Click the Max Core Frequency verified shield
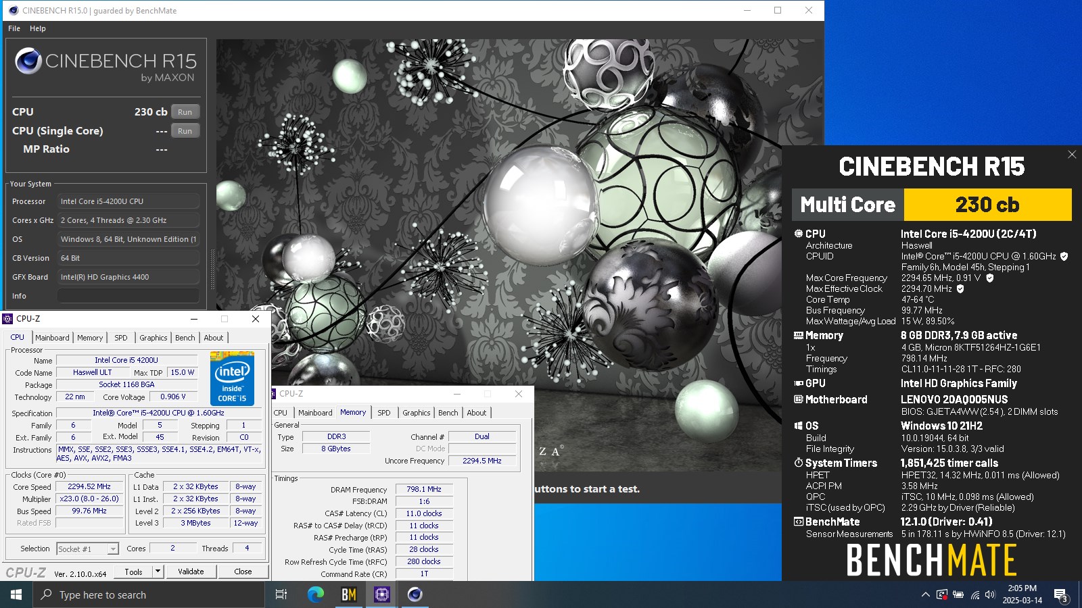1082x608 pixels. click(990, 278)
